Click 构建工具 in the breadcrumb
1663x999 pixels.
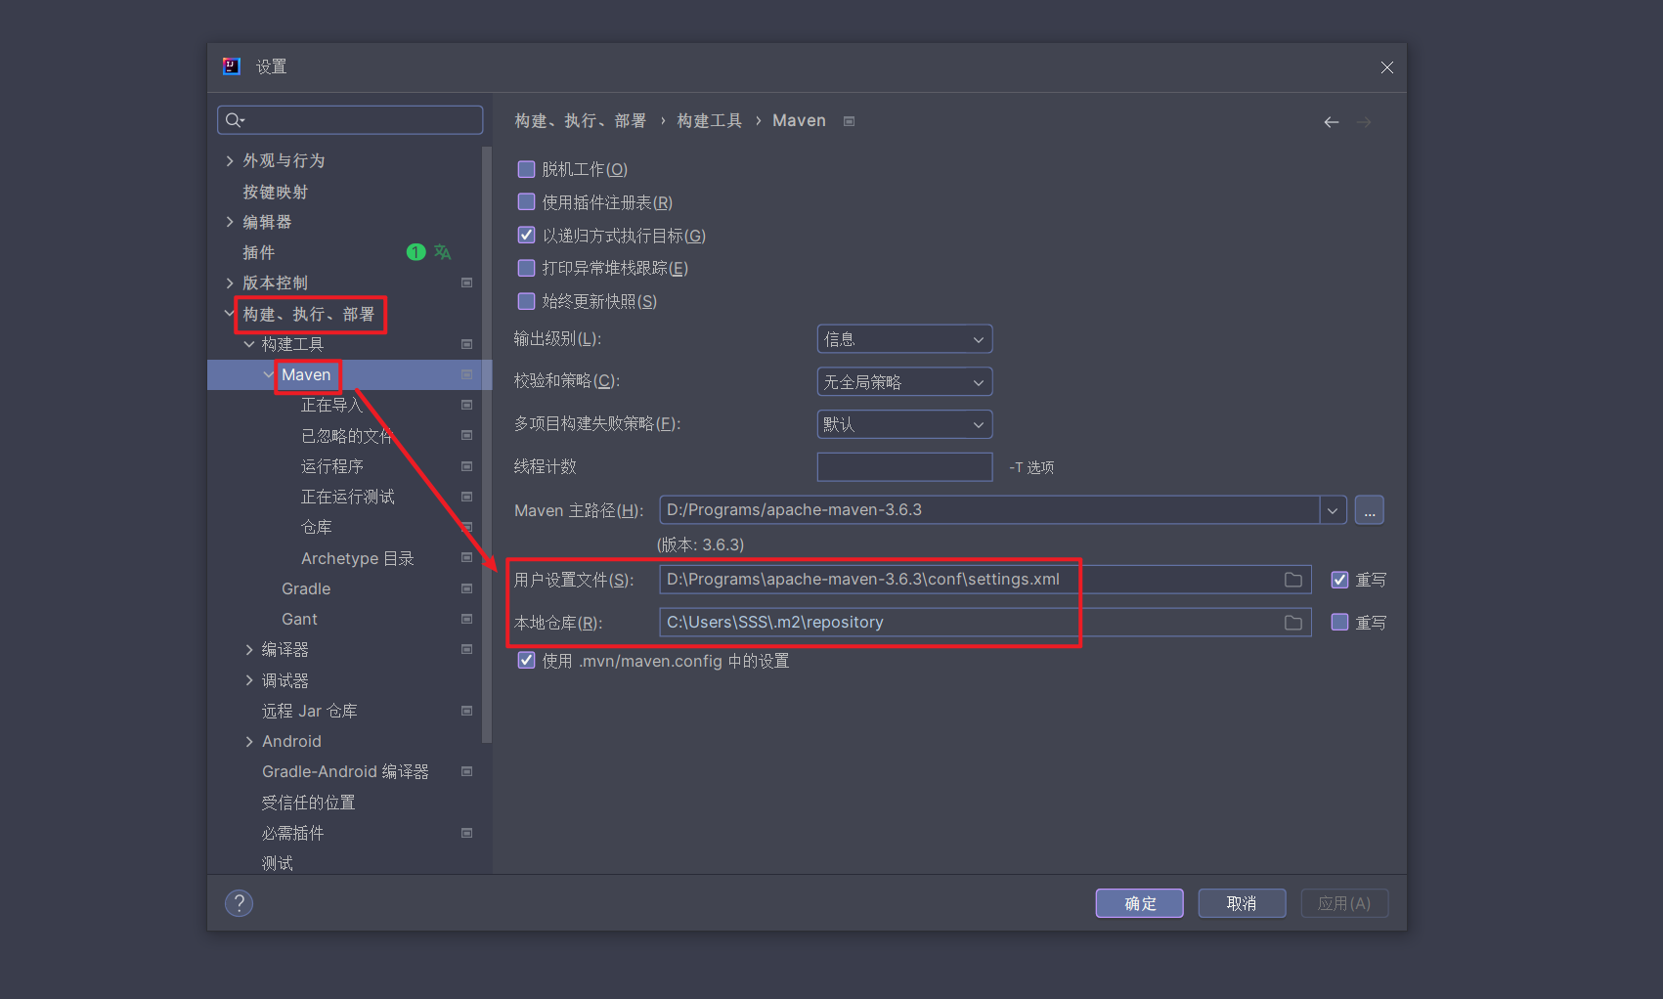[710, 121]
